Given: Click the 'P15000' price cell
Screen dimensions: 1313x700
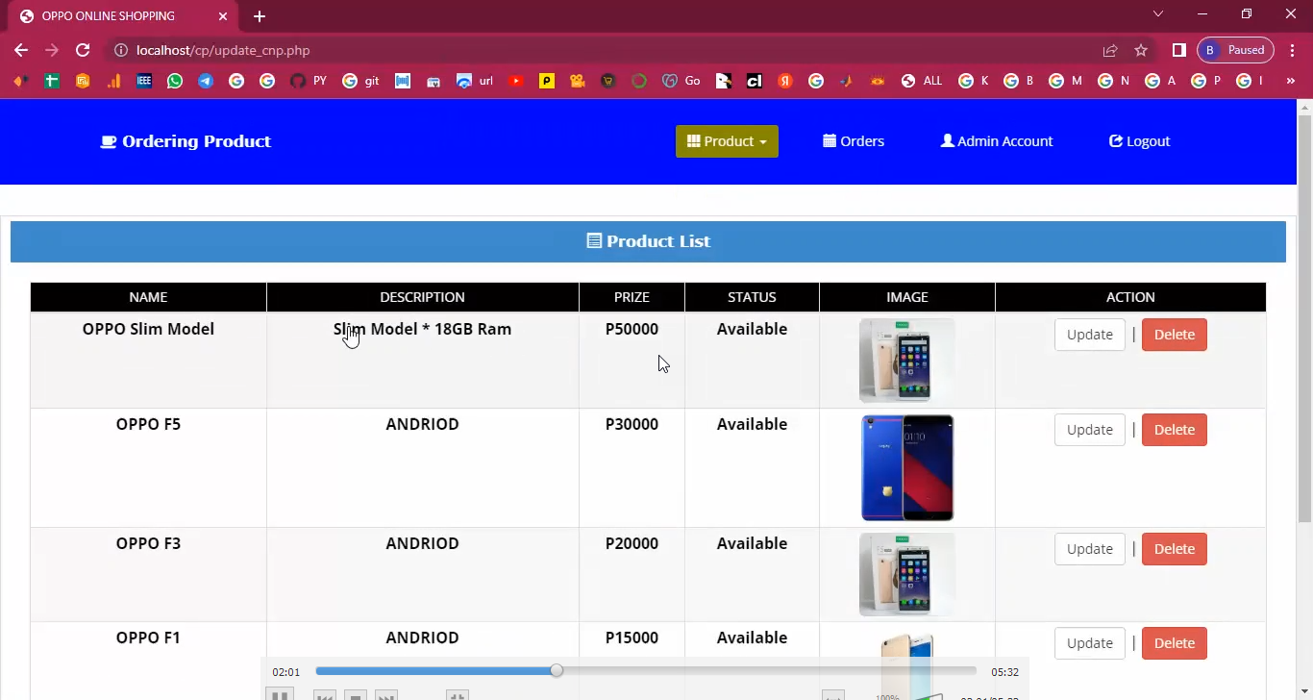Looking at the screenshot, I should tap(632, 637).
